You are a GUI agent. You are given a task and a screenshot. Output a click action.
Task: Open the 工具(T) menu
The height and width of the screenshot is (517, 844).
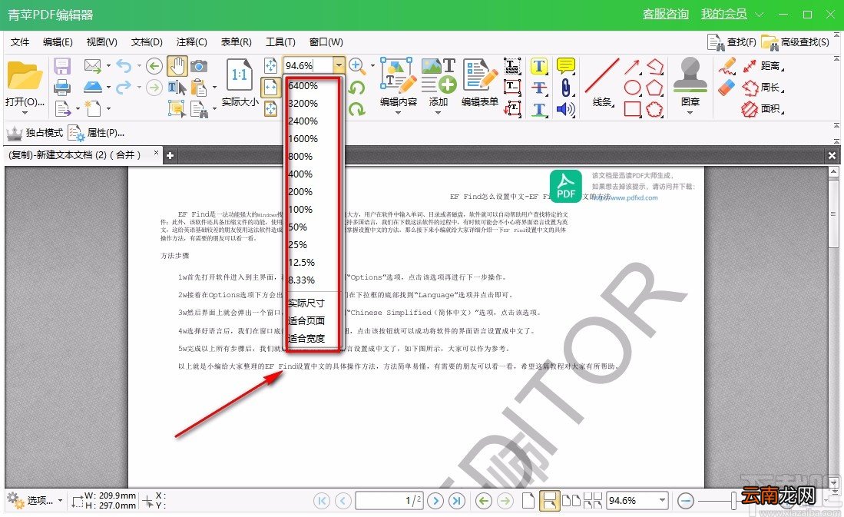pos(280,42)
